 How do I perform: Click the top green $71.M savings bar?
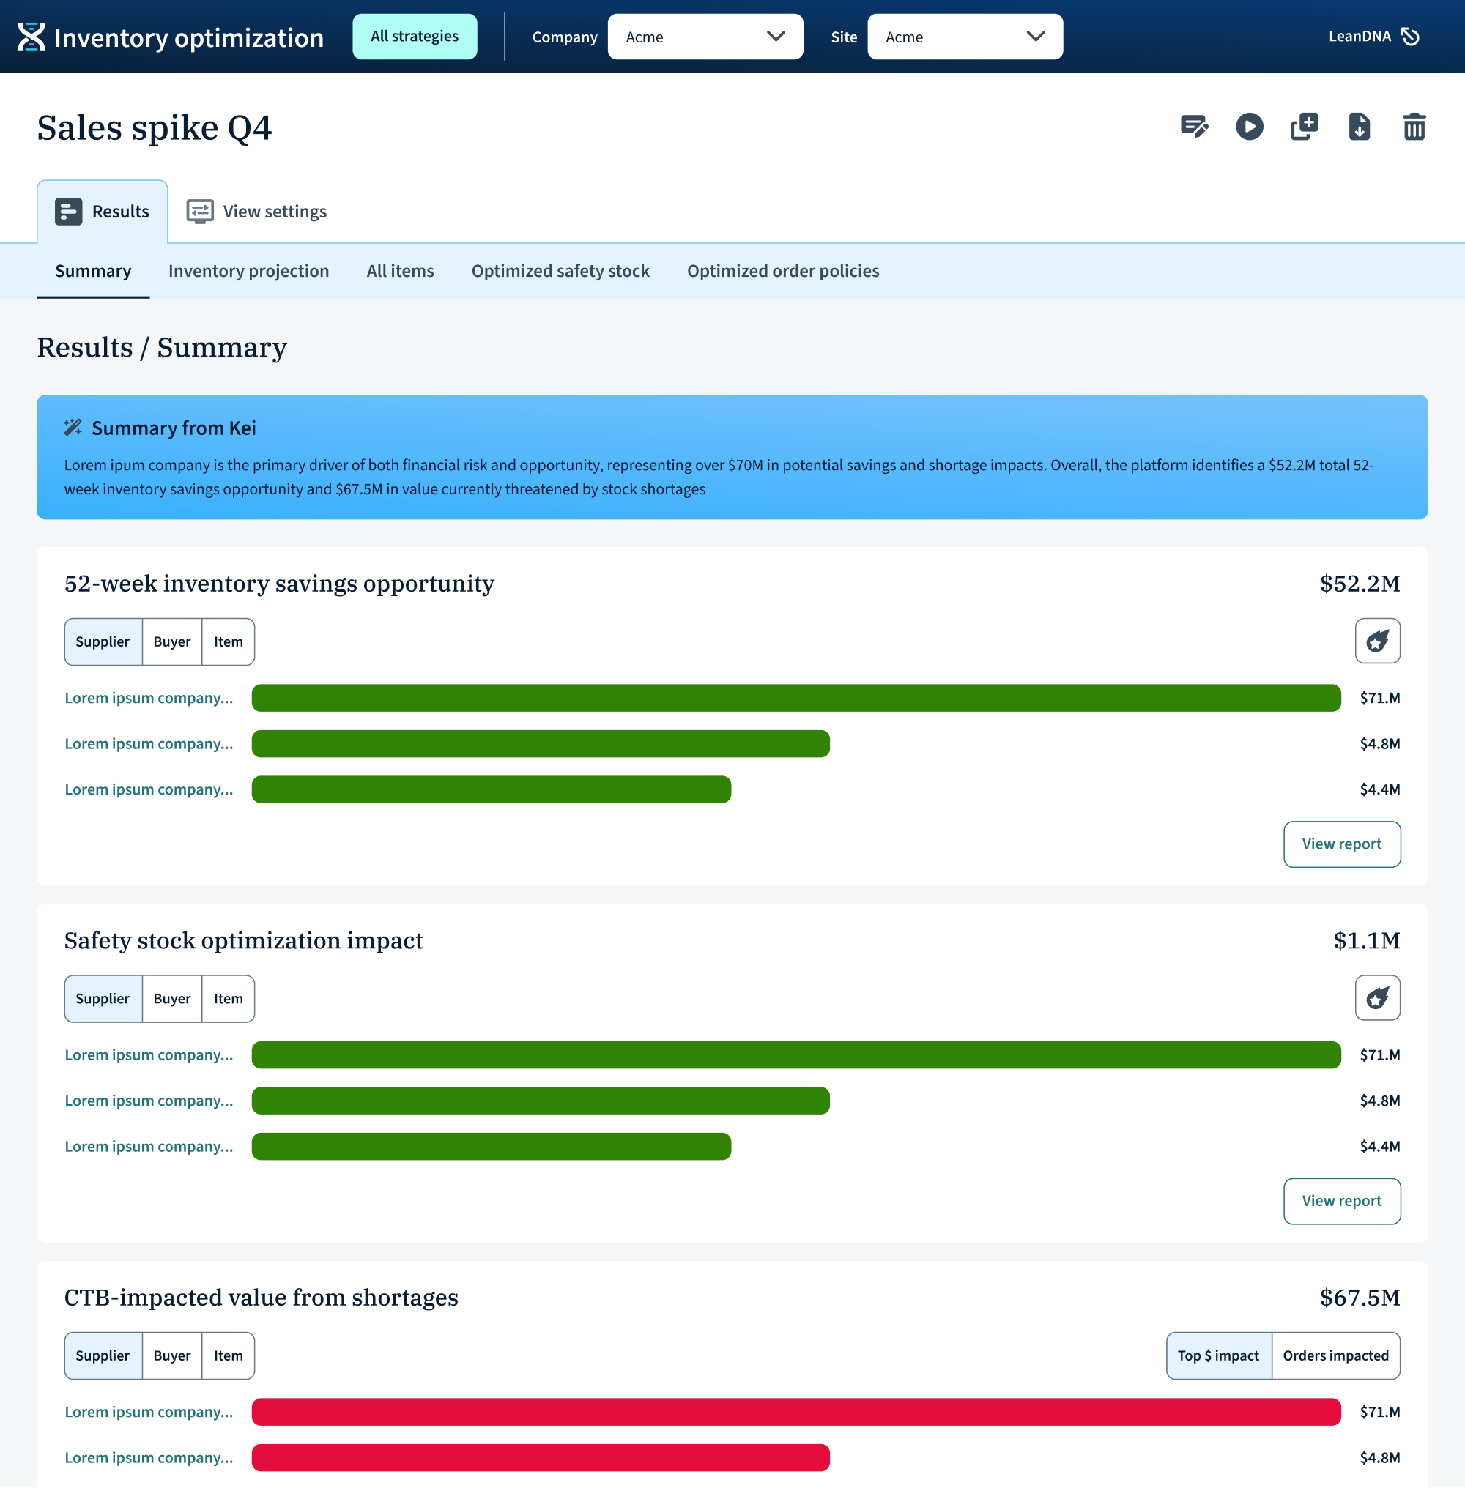click(796, 698)
